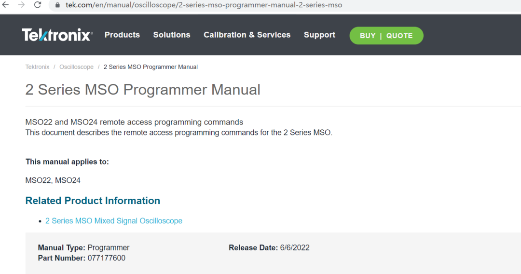The width and height of the screenshot is (521, 274).
Task: Open 2 Series MSO Mixed Signal Oscilloscope link
Action: click(114, 221)
